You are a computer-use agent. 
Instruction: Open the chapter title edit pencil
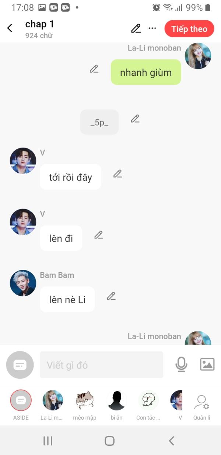click(x=136, y=28)
